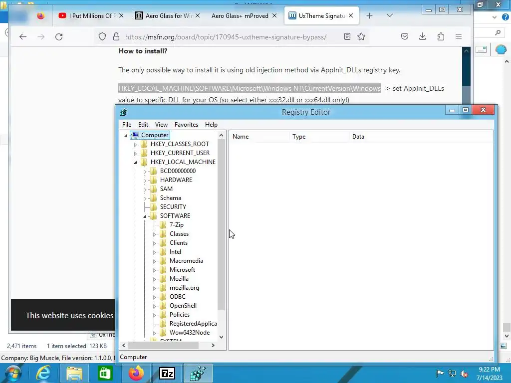This screenshot has height=383, width=511.
Task: Expand Microsoft key under SOFTWARE
Action: pos(154,270)
